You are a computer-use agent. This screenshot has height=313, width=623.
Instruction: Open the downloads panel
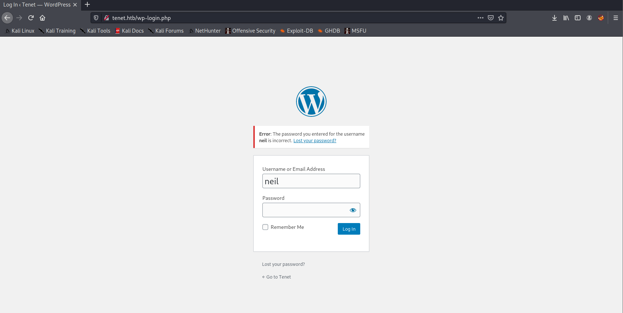click(x=555, y=18)
